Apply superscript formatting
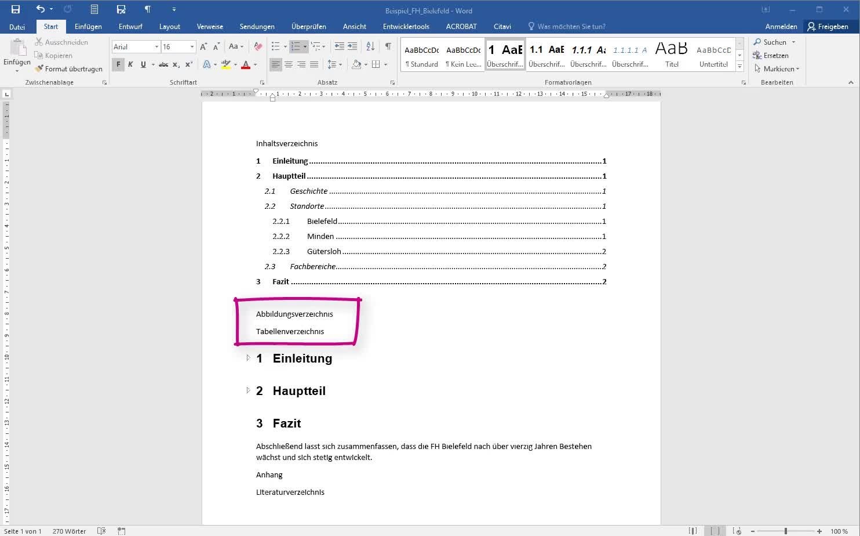860x536 pixels. tap(189, 64)
